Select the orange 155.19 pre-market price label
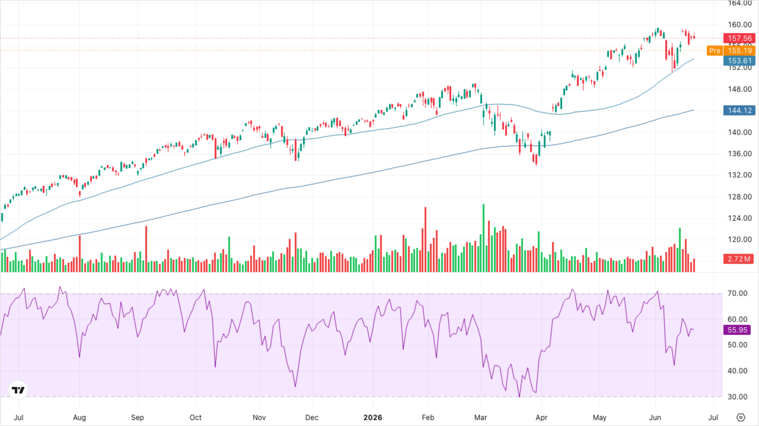This screenshot has width=759, height=426. 739,51
